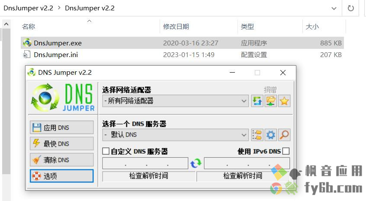Viewport: 366px width, 201px height.
Task: Apply DNS with 应用 DNS button
Action: pyautogui.click(x=61, y=128)
